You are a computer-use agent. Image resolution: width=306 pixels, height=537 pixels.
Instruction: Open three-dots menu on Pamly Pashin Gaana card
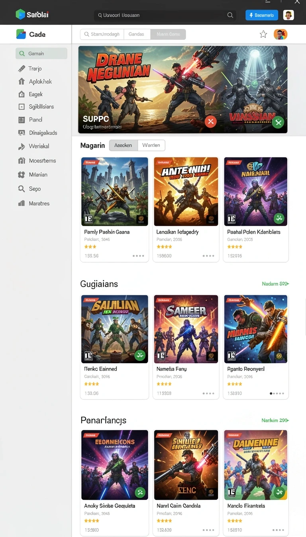coord(138,256)
